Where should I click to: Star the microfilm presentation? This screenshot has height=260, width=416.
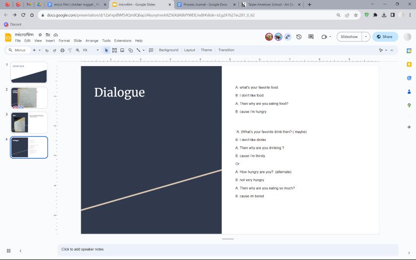pos(40,35)
